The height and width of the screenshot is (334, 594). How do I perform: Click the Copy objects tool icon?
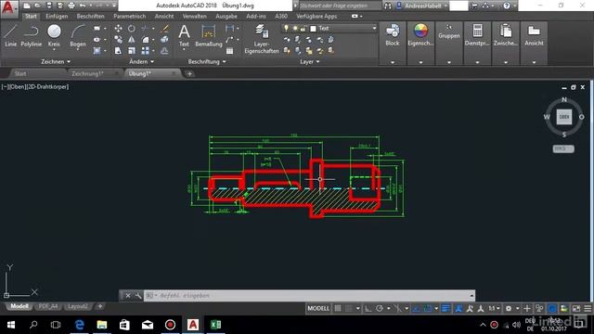(x=118, y=39)
